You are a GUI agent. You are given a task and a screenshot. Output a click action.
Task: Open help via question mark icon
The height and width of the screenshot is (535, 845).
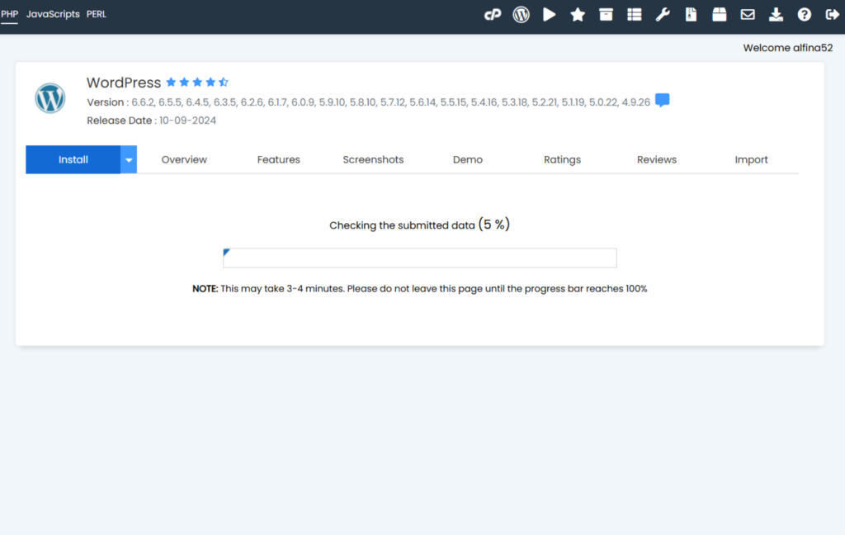pyautogui.click(x=805, y=14)
